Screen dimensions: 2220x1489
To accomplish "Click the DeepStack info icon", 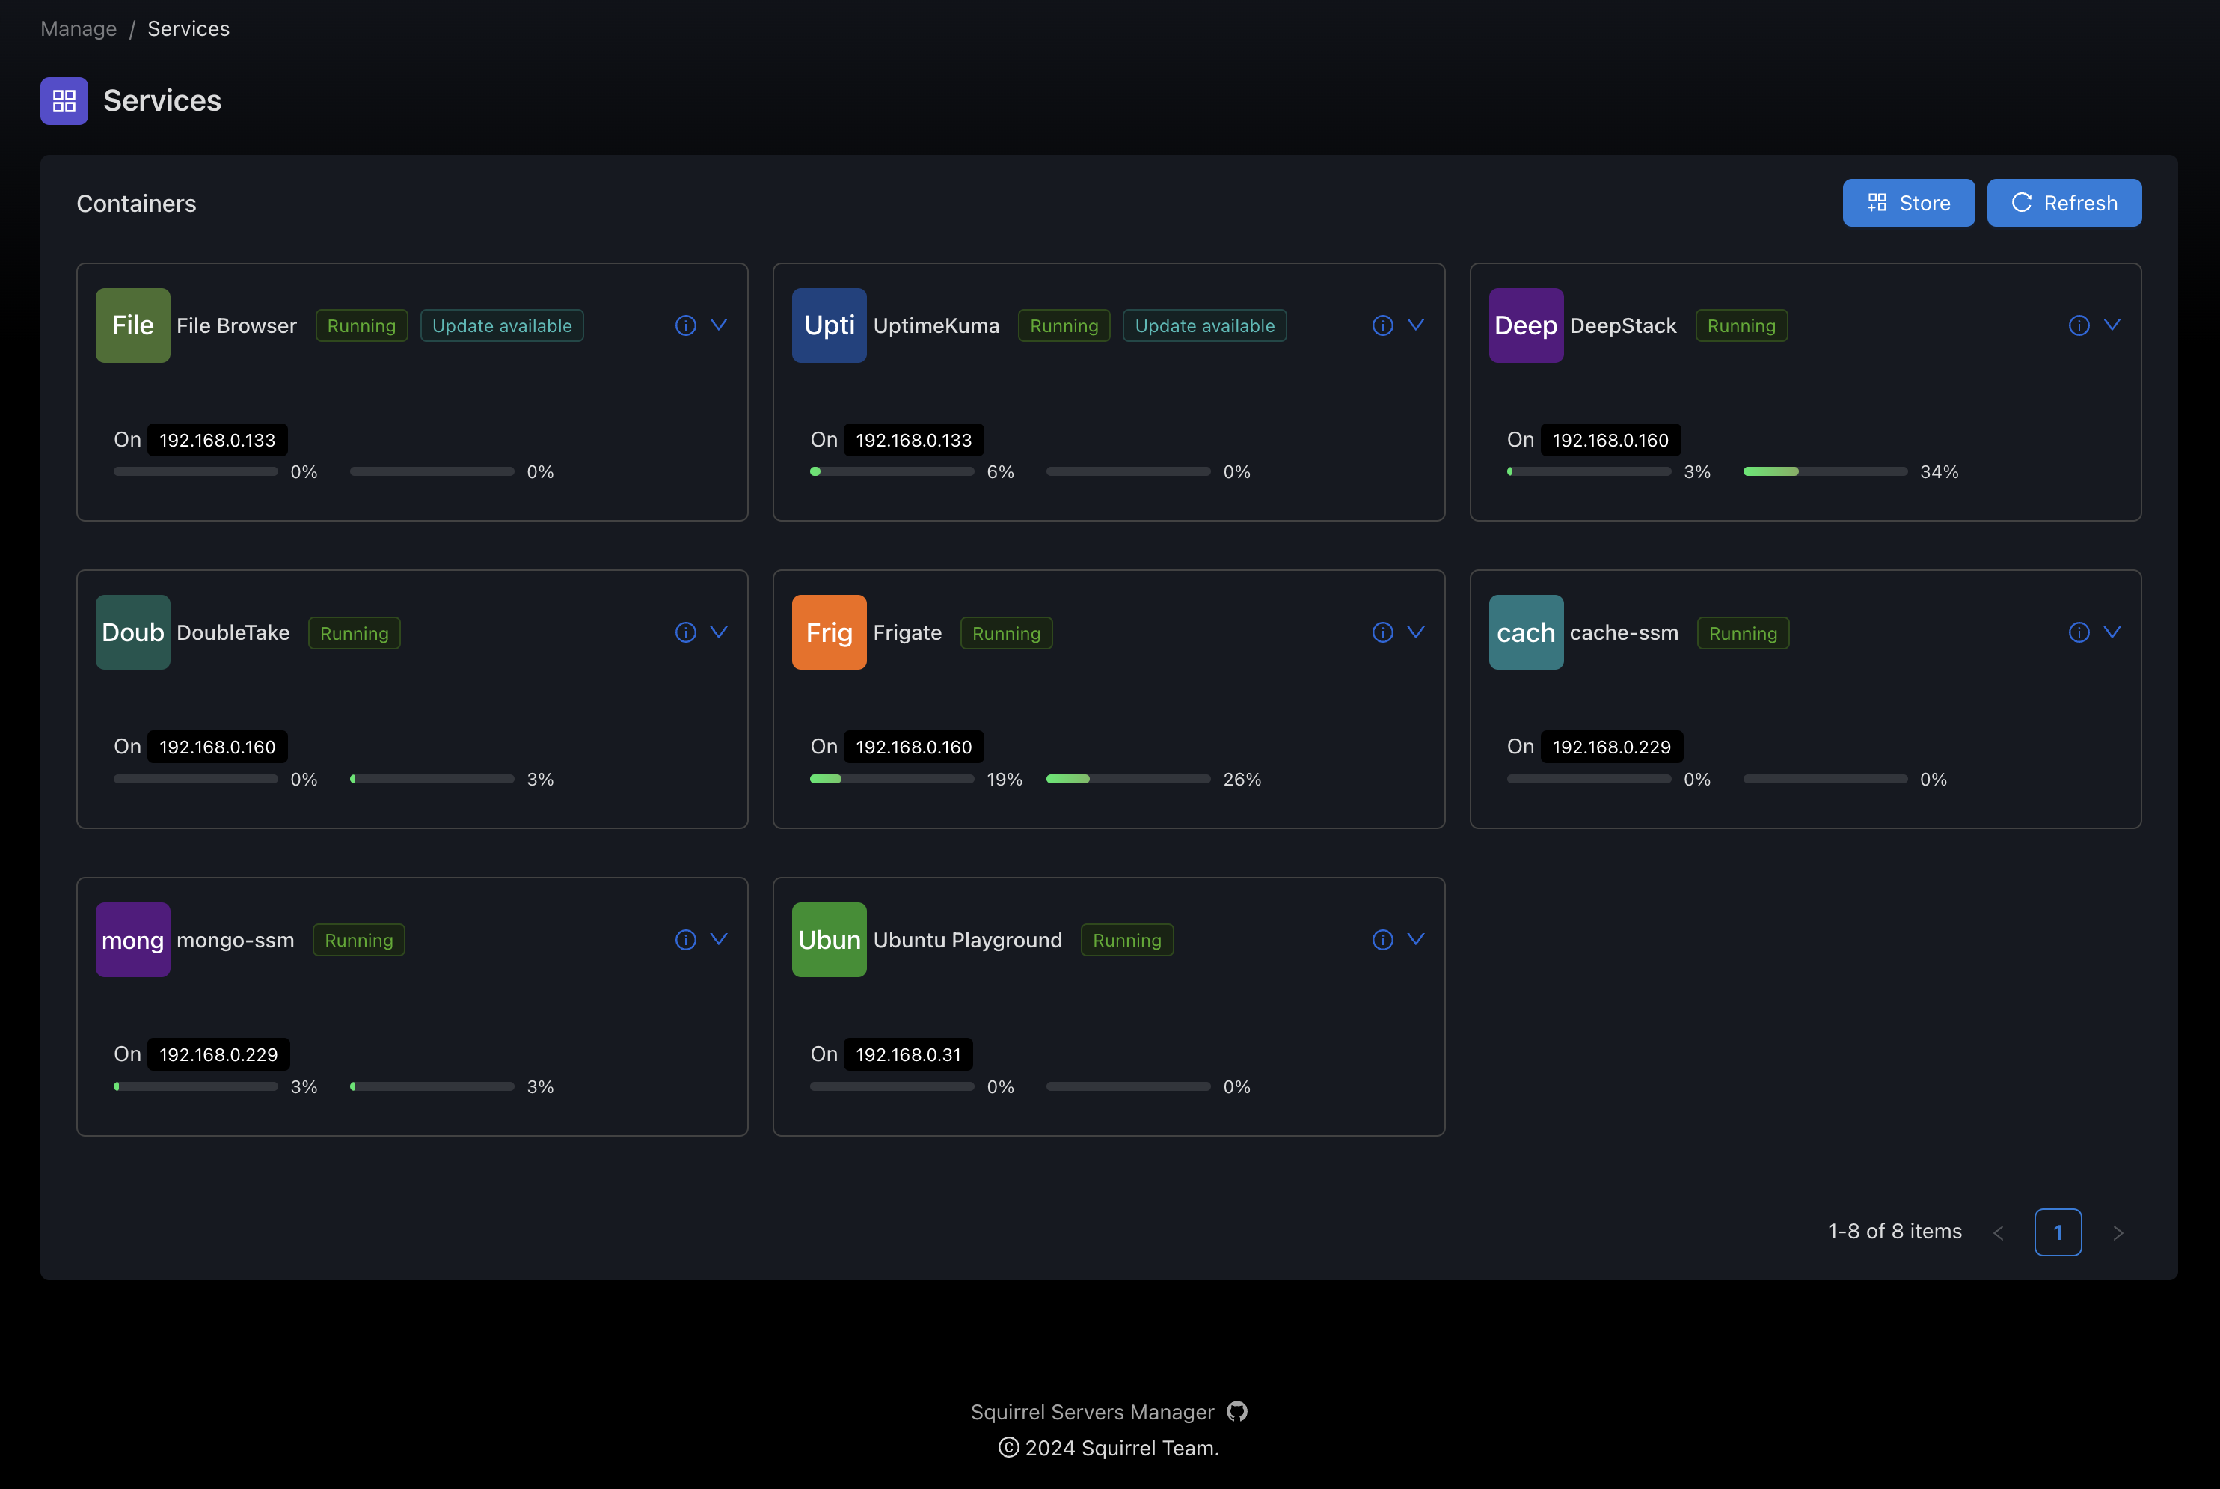I will point(2079,325).
